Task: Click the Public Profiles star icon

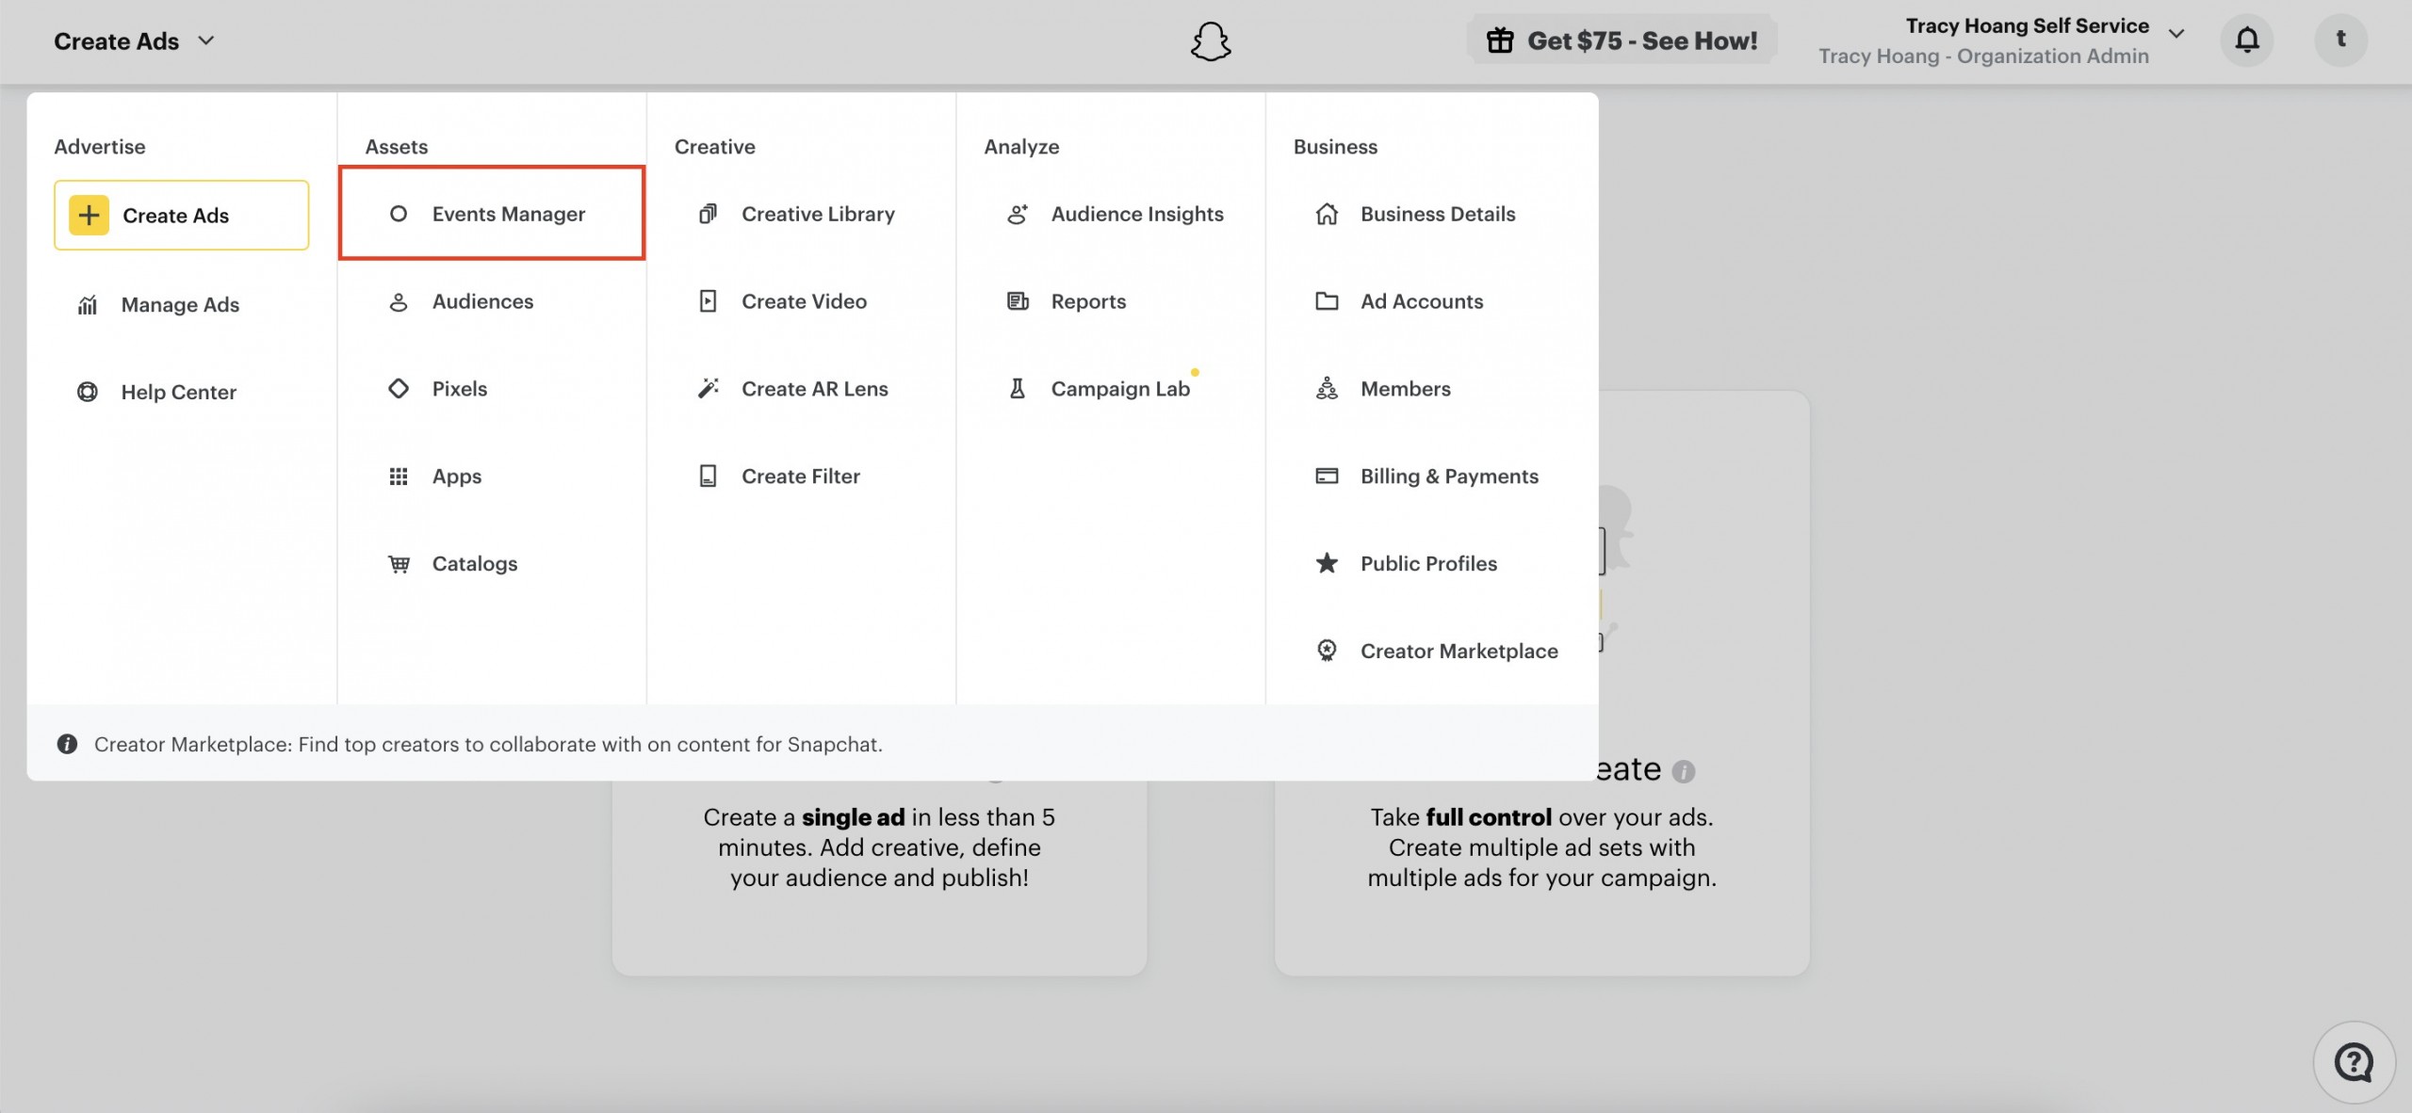Action: (x=1327, y=564)
